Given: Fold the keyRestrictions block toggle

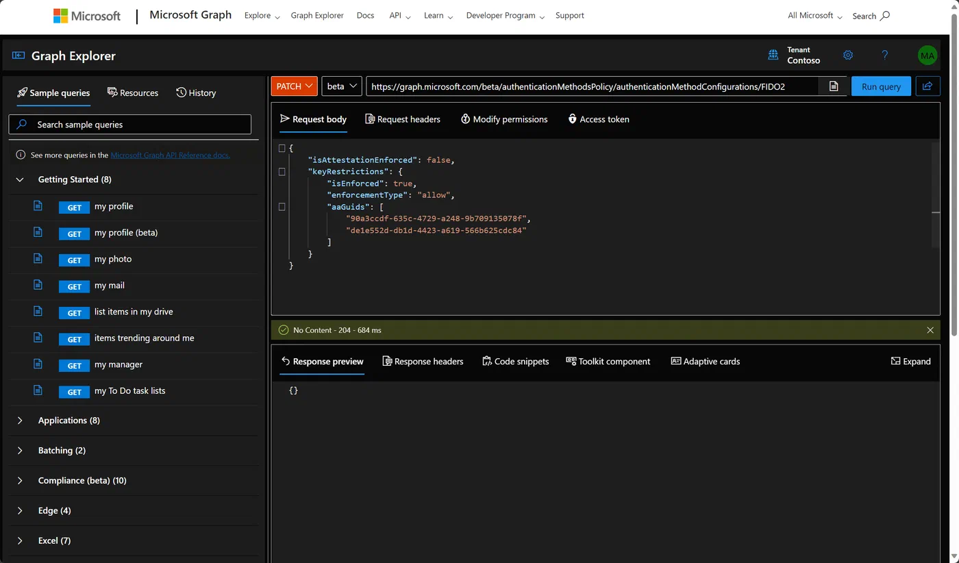Looking at the screenshot, I should coord(282,172).
